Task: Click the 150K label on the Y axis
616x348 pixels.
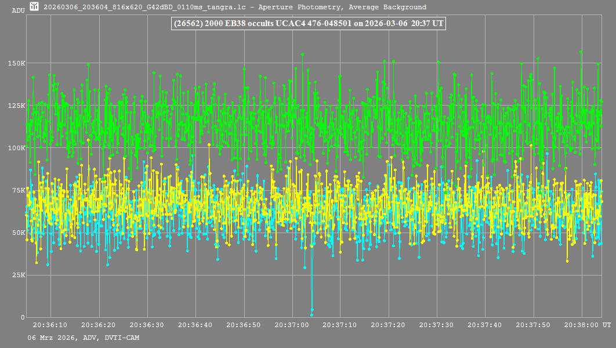Action: [x=16, y=63]
